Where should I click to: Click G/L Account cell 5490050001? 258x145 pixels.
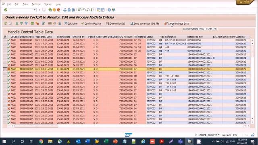(x=126, y=58)
